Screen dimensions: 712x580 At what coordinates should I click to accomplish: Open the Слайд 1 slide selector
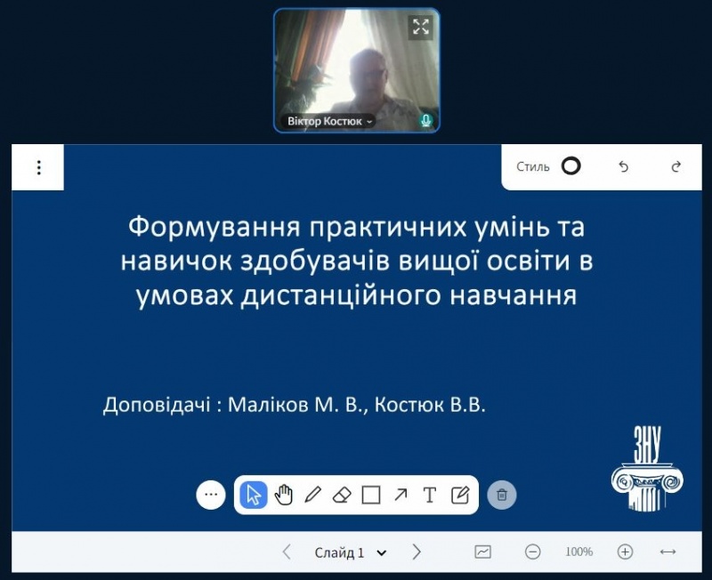pos(349,552)
